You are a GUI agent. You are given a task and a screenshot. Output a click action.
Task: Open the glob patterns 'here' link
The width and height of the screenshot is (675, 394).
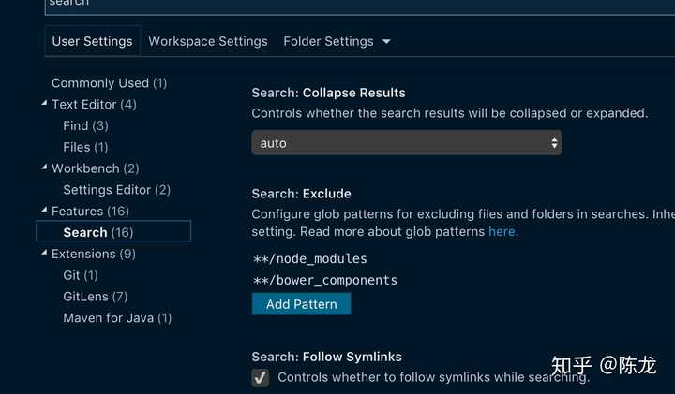(502, 231)
